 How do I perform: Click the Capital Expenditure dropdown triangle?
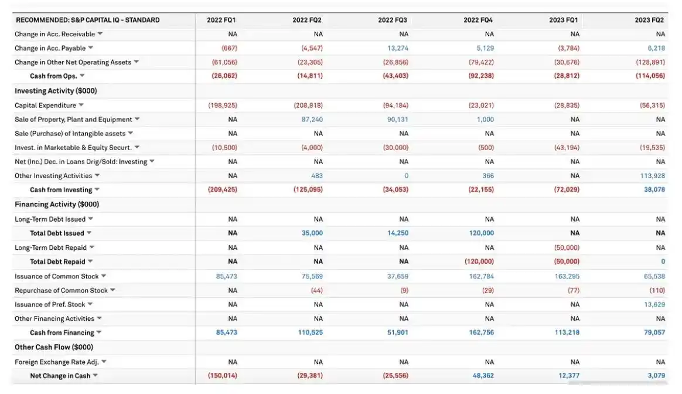click(81, 106)
